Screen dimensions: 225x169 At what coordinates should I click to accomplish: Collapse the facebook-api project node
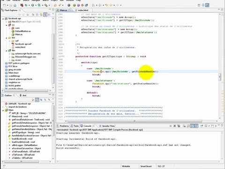3,19
